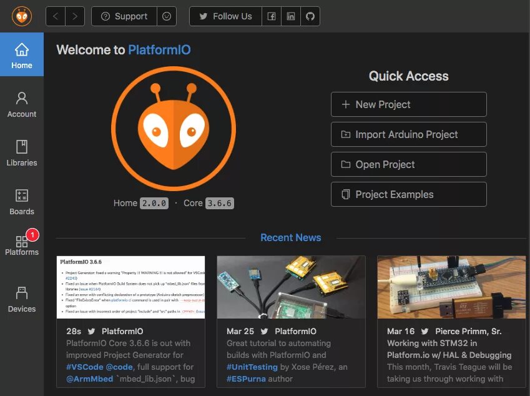Create a New Project
This screenshot has height=396, width=530.
[409, 104]
